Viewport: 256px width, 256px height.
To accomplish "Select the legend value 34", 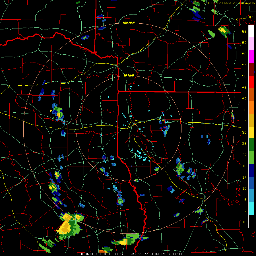I will [x=244, y=121].
